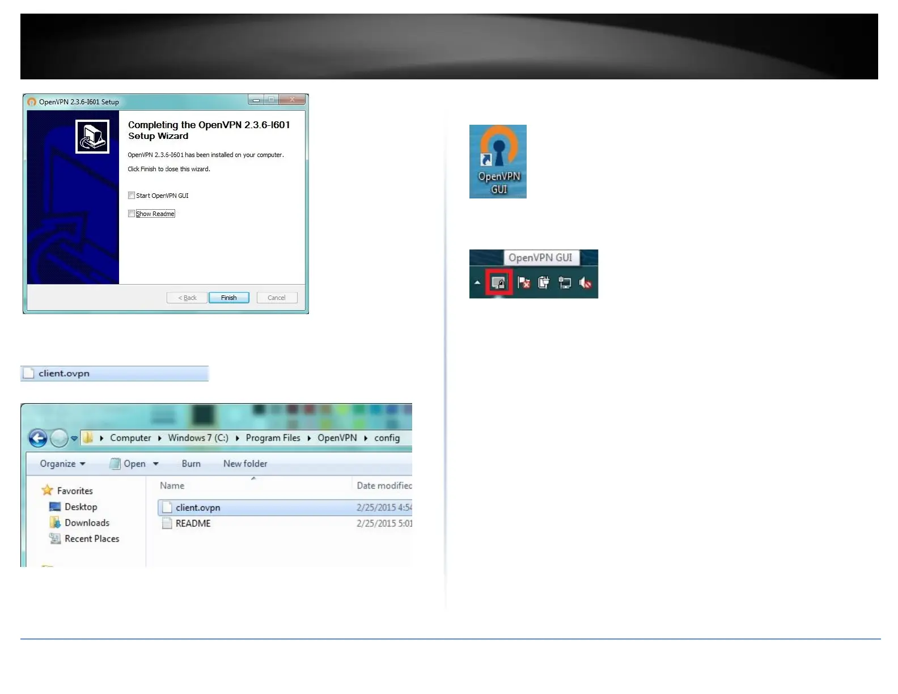Click the Recent Places icon
The width and height of the screenshot is (898, 694).
pos(55,538)
